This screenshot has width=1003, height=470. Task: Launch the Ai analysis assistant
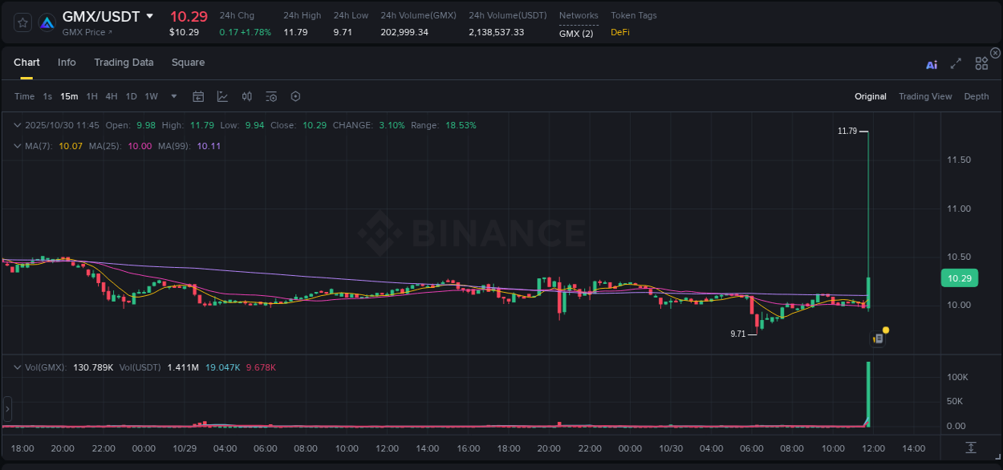click(x=931, y=63)
